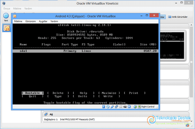Click the Anlık Görüntüler camera icon
195x129 pixels.
tap(170, 17)
